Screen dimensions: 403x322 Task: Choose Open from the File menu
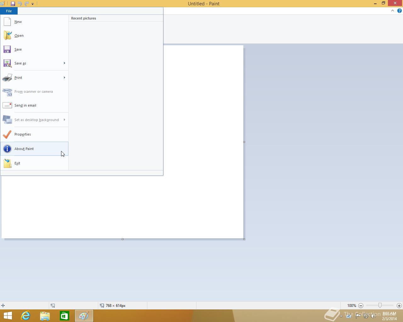pos(34,36)
